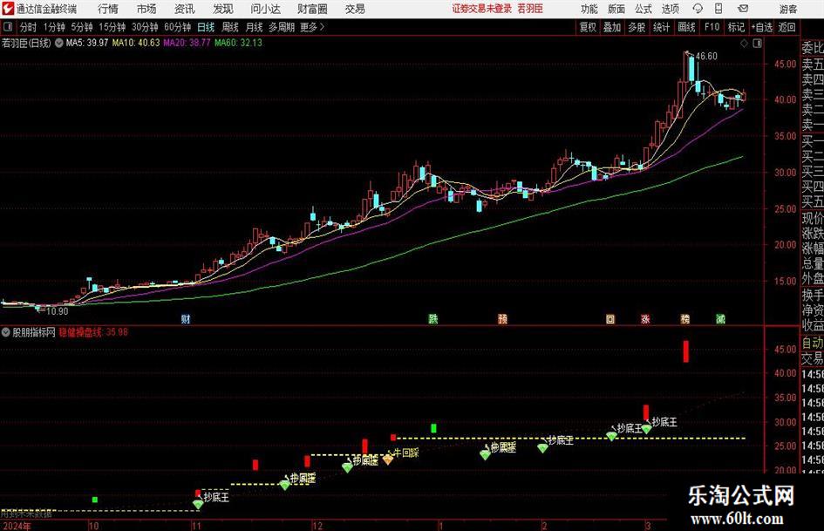Toggle the left sidebar panel icon
824x531 pixels.
tap(8, 27)
